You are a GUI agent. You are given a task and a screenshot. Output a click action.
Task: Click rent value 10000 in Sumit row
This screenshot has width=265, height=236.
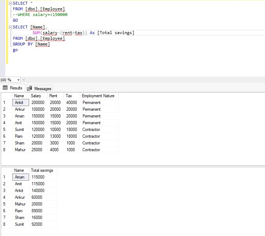(x=55, y=130)
